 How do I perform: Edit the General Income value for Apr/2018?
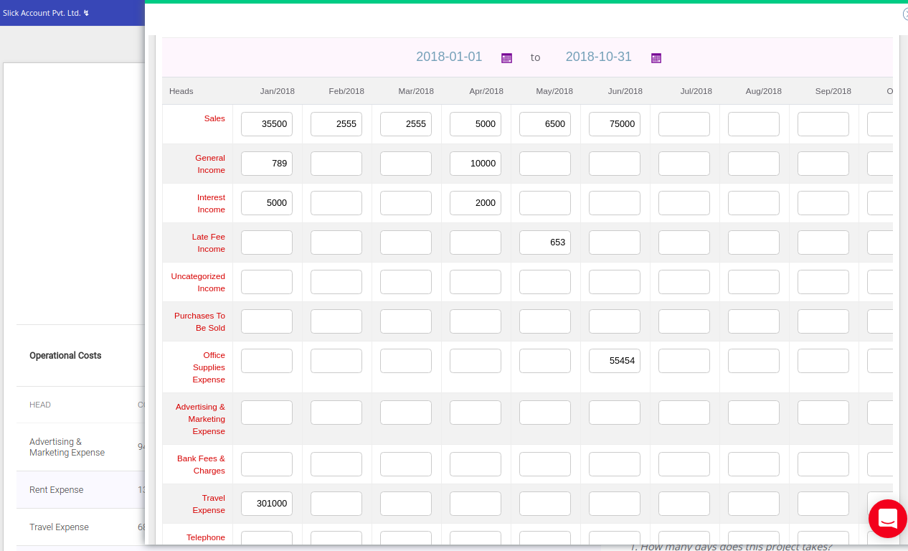(x=475, y=163)
